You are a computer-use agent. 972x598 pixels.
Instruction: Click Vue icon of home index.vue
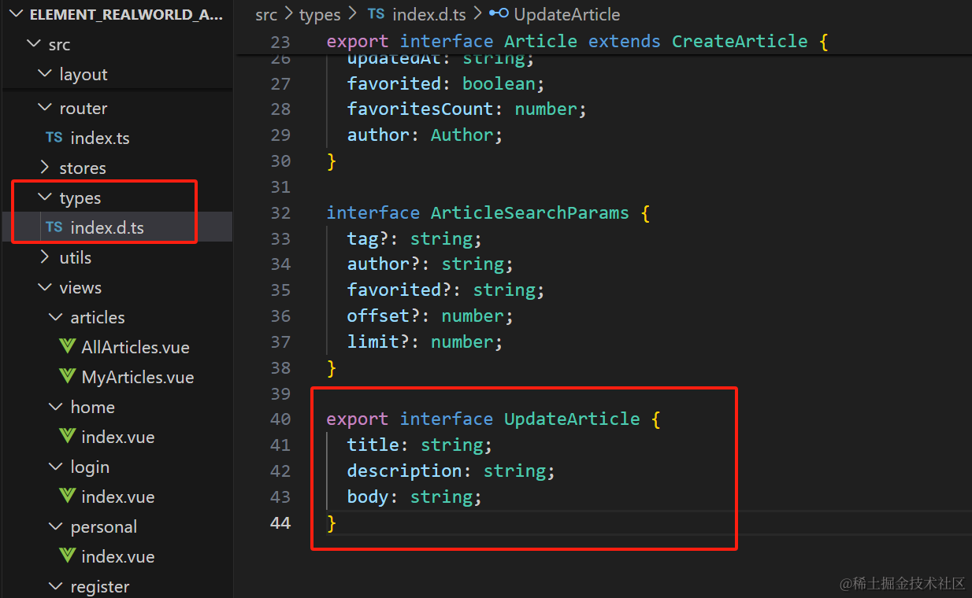[x=68, y=437]
